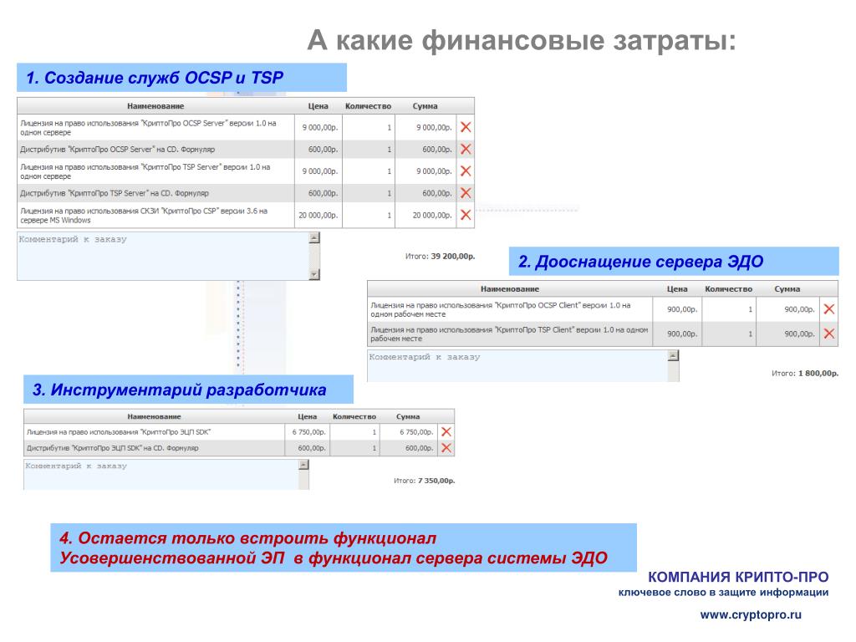Screen dimensions: 856x642
Task: Click "Сумма" header in second table
Action: (x=787, y=288)
